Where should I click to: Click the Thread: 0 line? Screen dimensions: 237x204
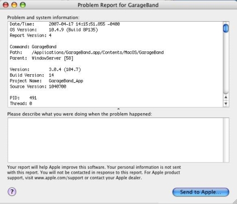[x=21, y=103]
